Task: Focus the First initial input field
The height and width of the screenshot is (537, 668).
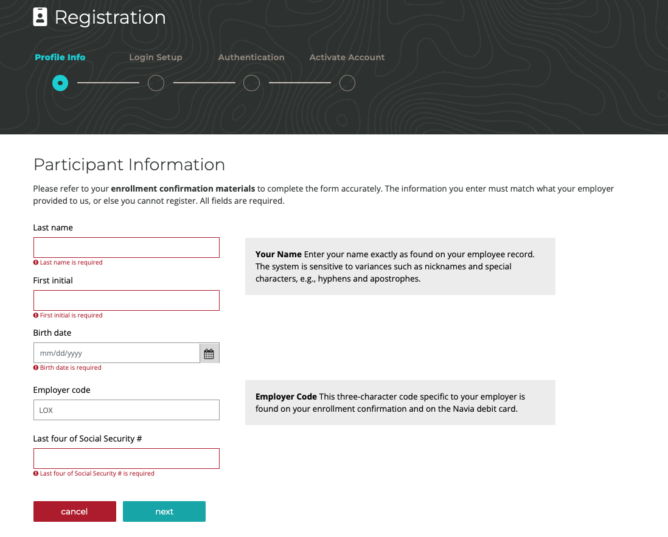Action: pos(126,300)
